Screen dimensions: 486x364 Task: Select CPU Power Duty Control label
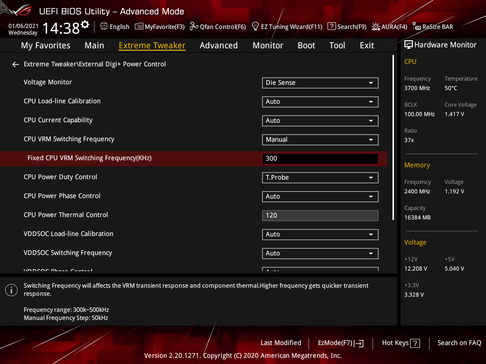pos(60,177)
